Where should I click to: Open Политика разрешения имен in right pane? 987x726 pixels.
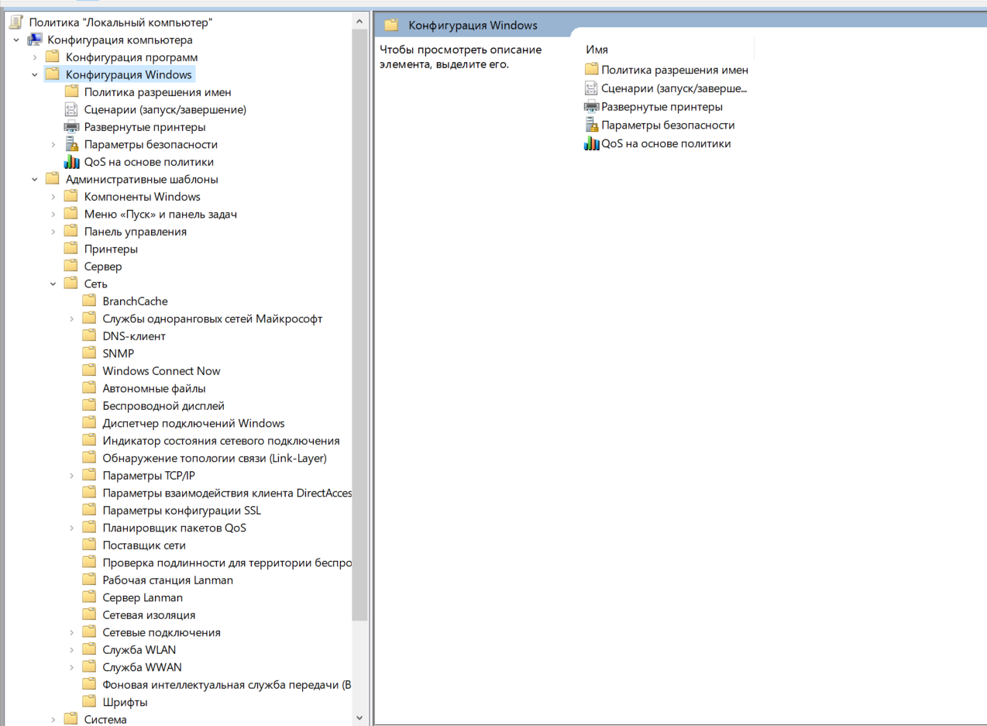[674, 70]
